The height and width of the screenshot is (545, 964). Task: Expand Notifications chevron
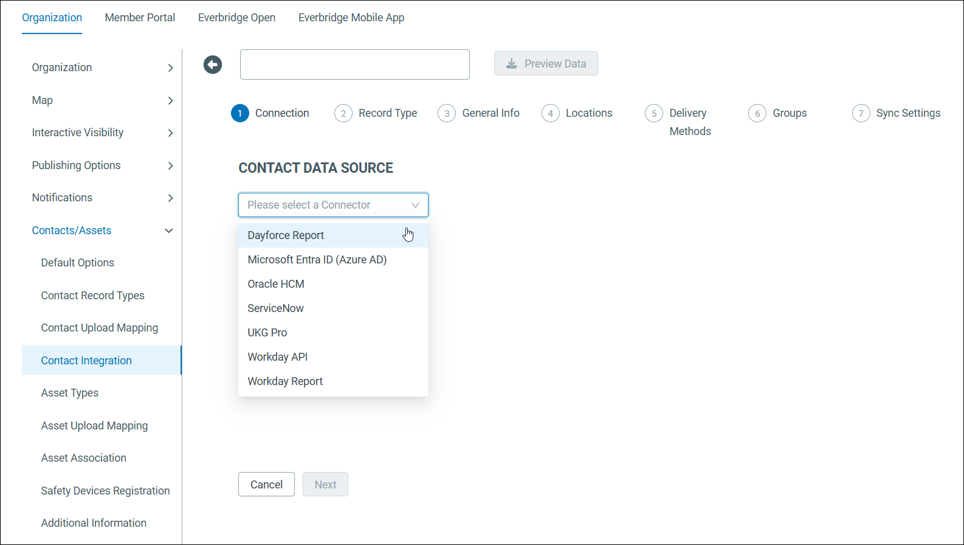coord(170,198)
